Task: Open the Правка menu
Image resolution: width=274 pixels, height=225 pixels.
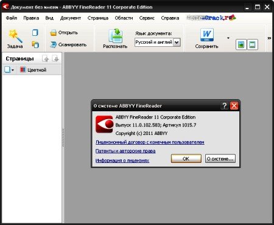Action: click(31, 18)
